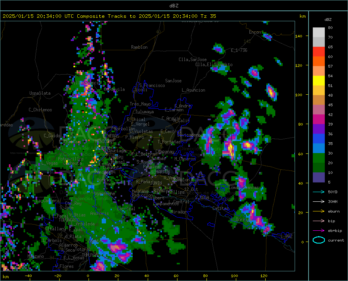348x281 pixels.
Task: Click the Carrizal label
Action: coord(126,209)
